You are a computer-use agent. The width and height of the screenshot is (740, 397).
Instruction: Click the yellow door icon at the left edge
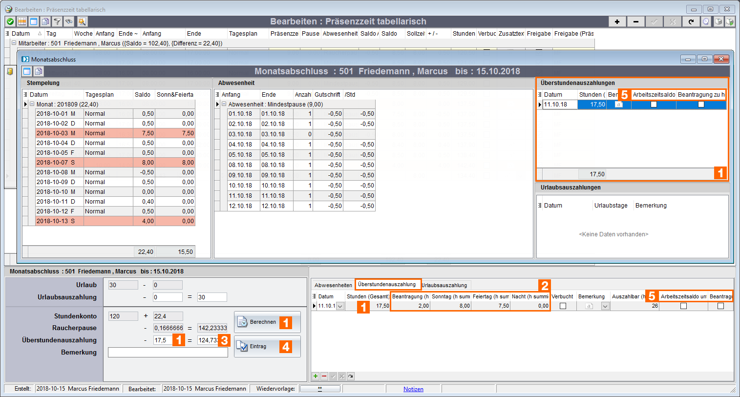(9, 71)
